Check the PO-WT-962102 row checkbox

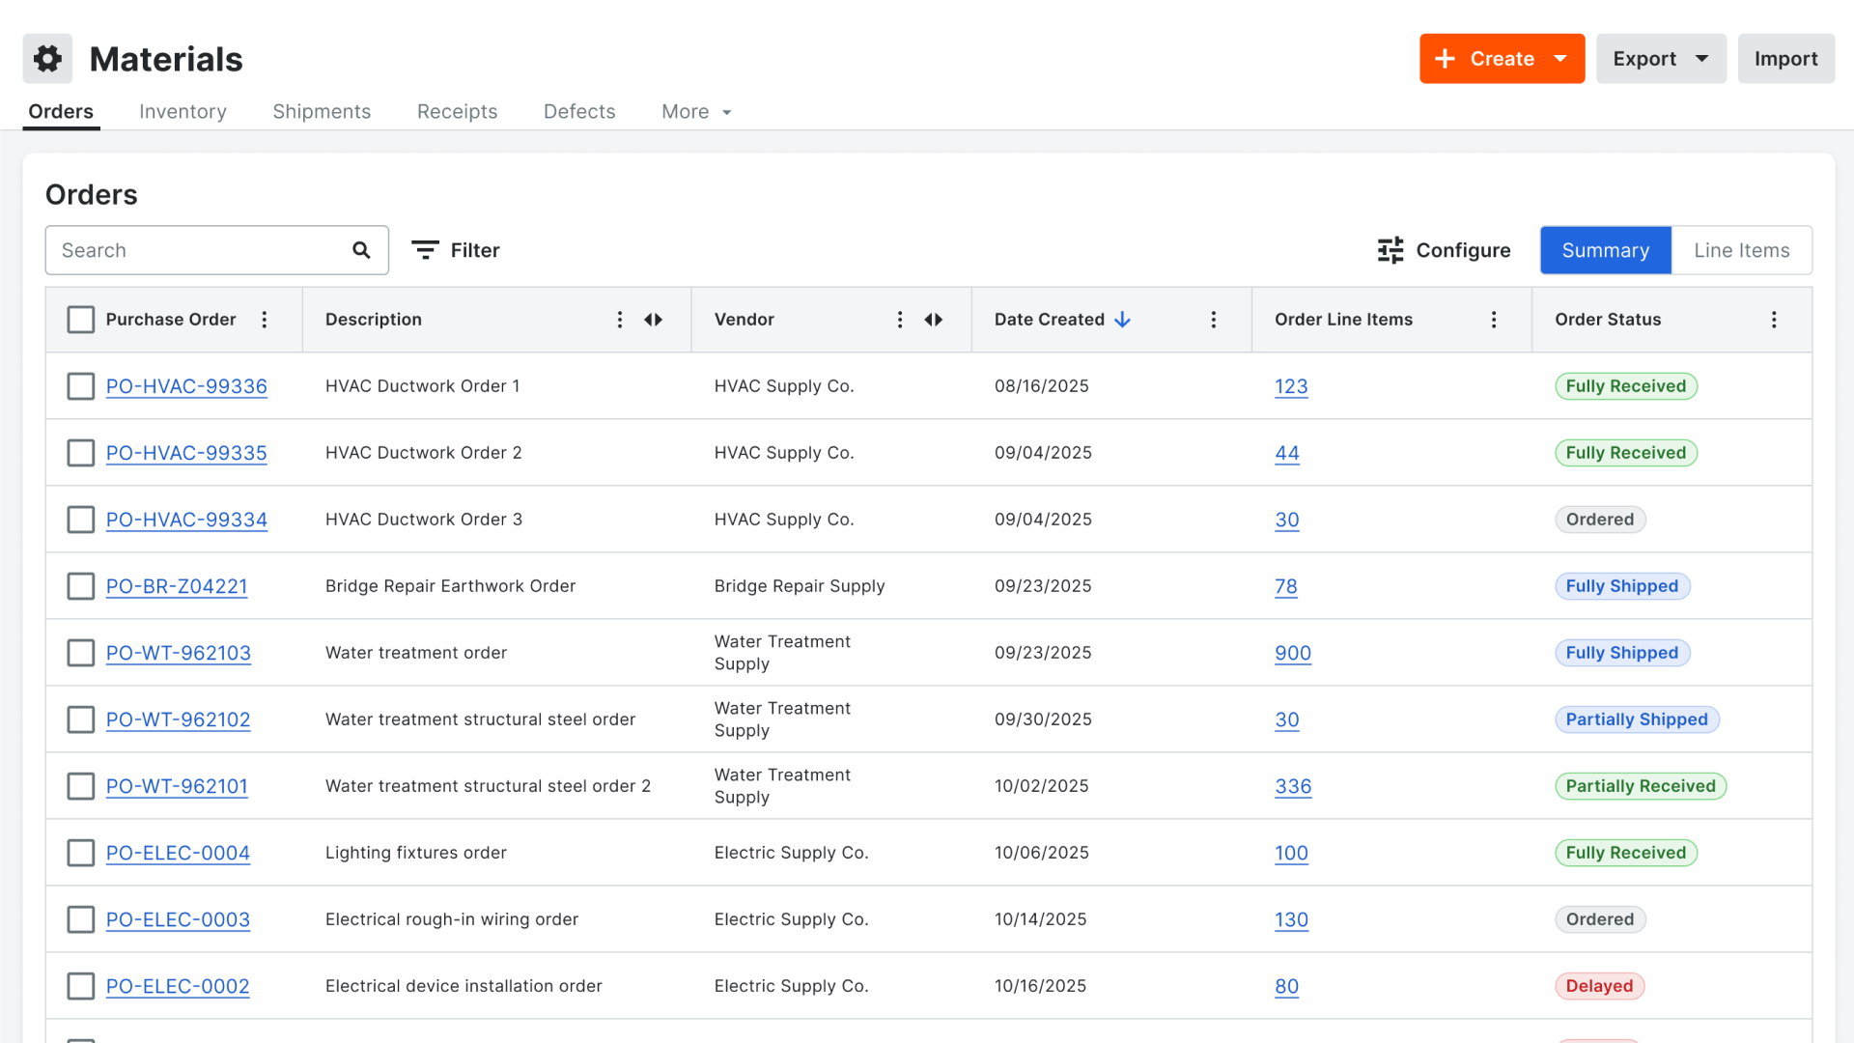tap(81, 719)
